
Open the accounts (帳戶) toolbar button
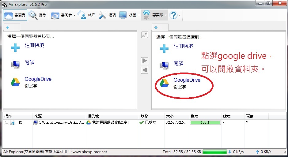[x=86, y=15]
